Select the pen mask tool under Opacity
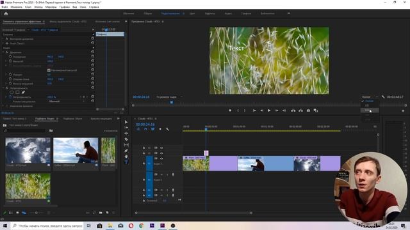Image resolution: width=410 pixels, height=230 pixels. 23,92
